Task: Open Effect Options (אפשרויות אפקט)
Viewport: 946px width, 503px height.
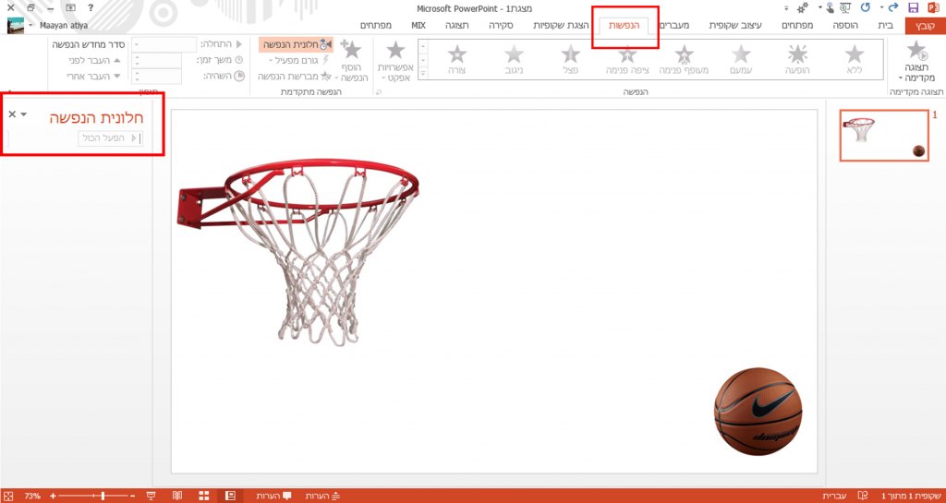Action: coord(395,62)
